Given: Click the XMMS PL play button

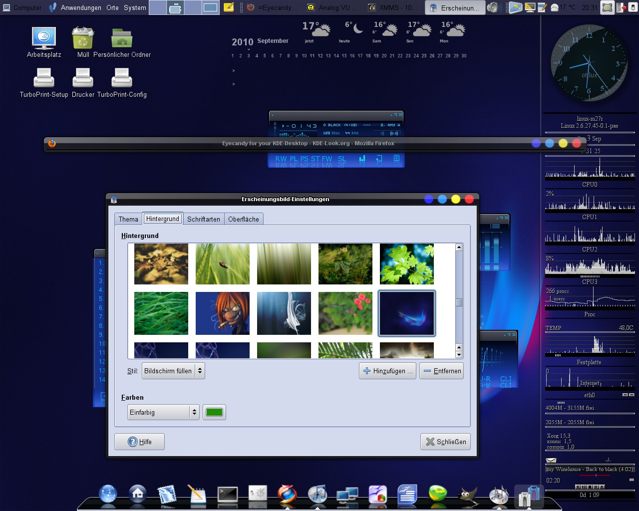Looking at the screenshot, I should 294,159.
